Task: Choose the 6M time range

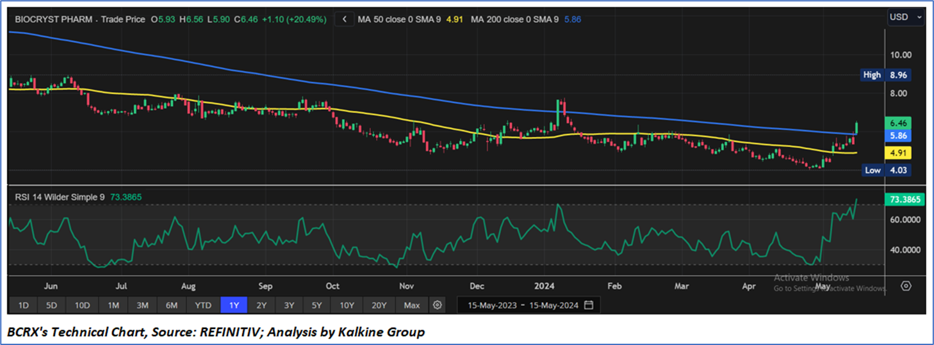Action: (x=171, y=305)
